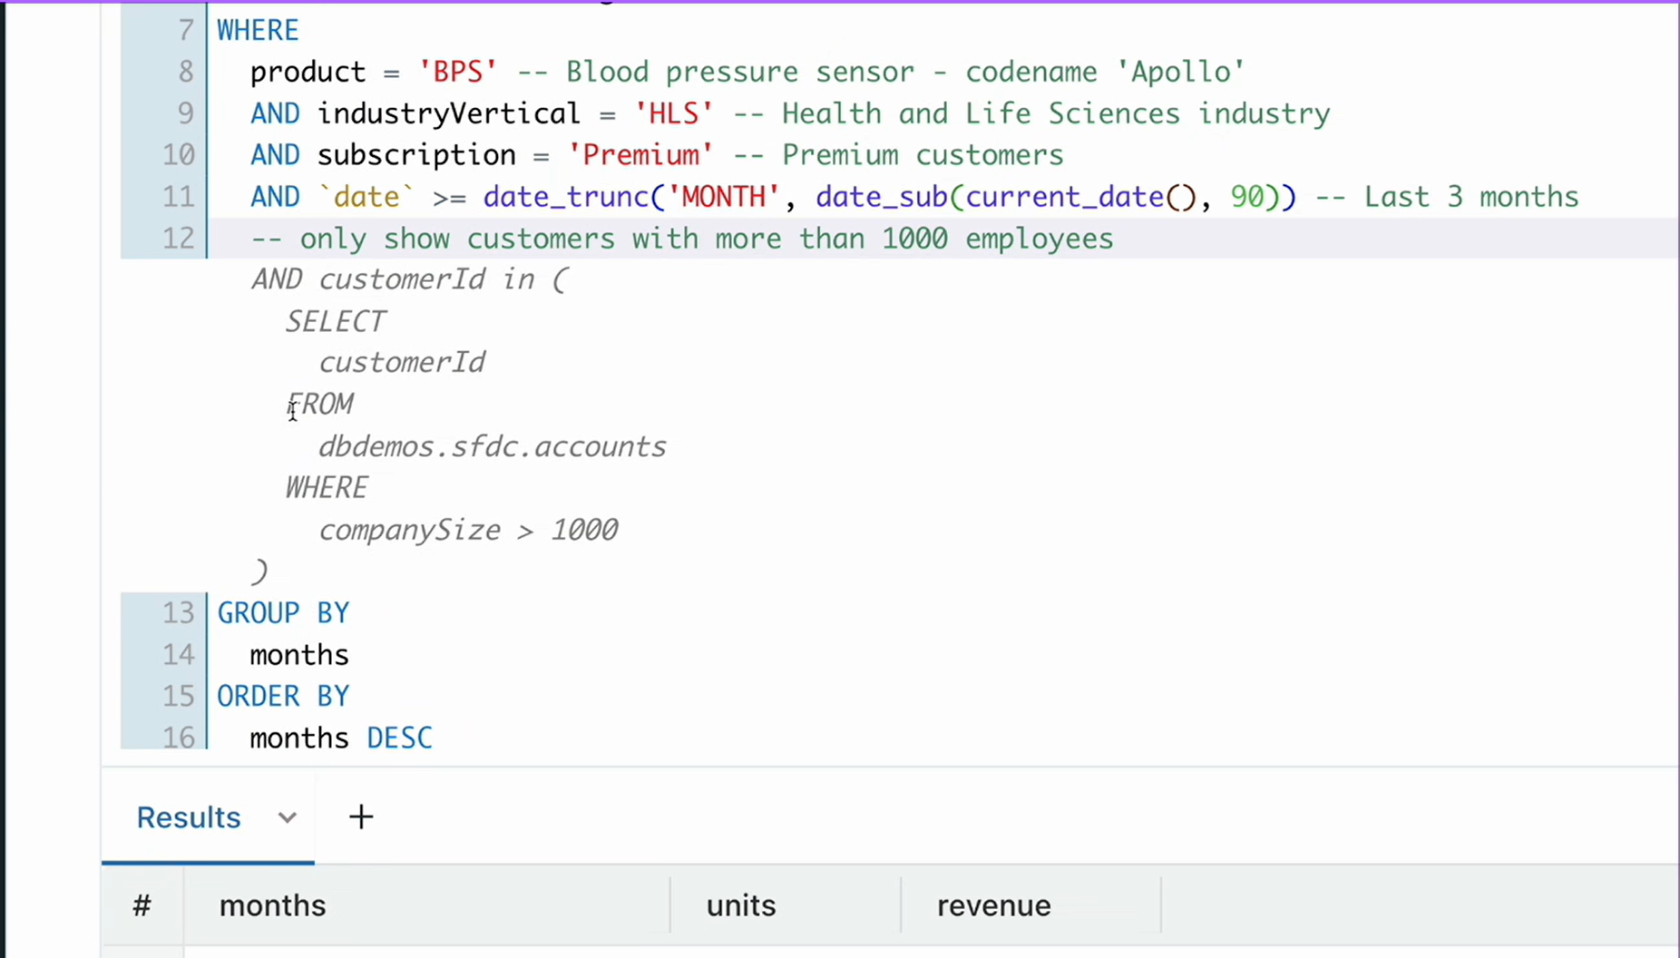This screenshot has width=1680, height=958.
Task: Click the # row number column header
Action: (142, 905)
